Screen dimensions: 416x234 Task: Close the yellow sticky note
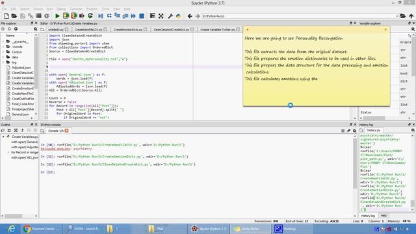coord(385,29)
